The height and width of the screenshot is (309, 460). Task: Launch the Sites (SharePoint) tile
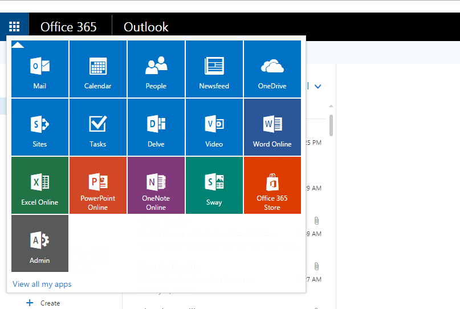40,128
